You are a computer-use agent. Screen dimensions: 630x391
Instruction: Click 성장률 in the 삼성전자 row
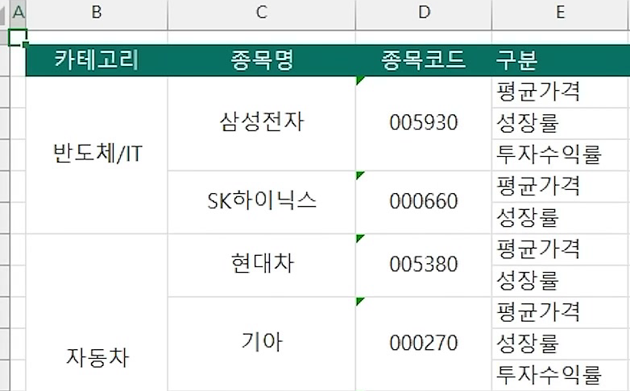561,123
